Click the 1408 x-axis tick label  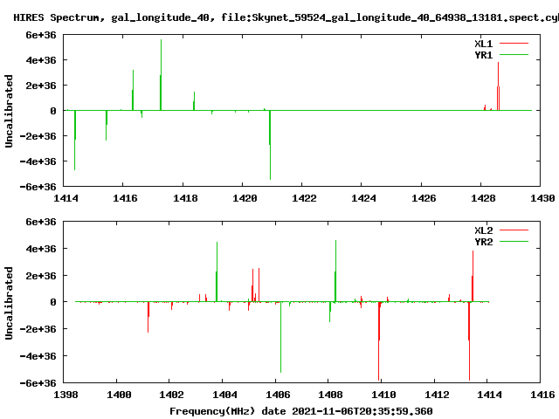[x=330, y=395]
